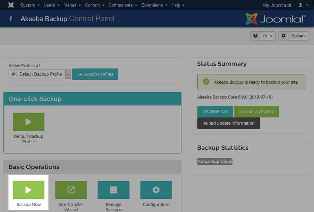The image size is (314, 212).
Task: Click the green checkmark status icon
Action: [x=206, y=81]
